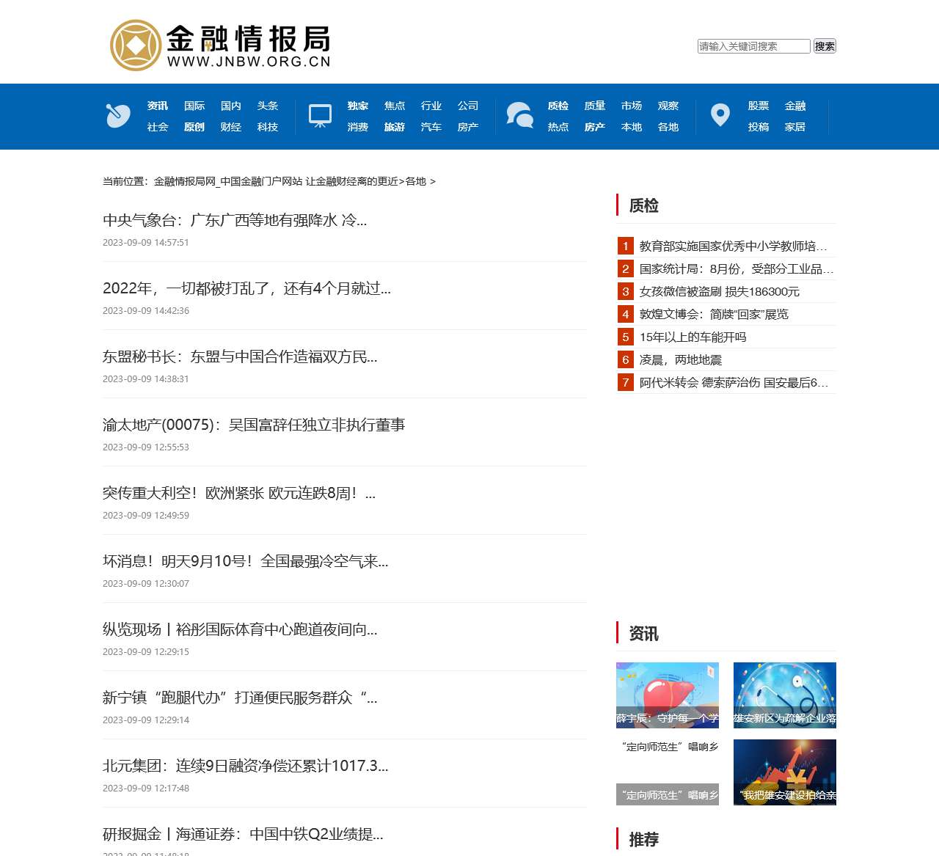Select the 旅游 menu item

tap(395, 127)
